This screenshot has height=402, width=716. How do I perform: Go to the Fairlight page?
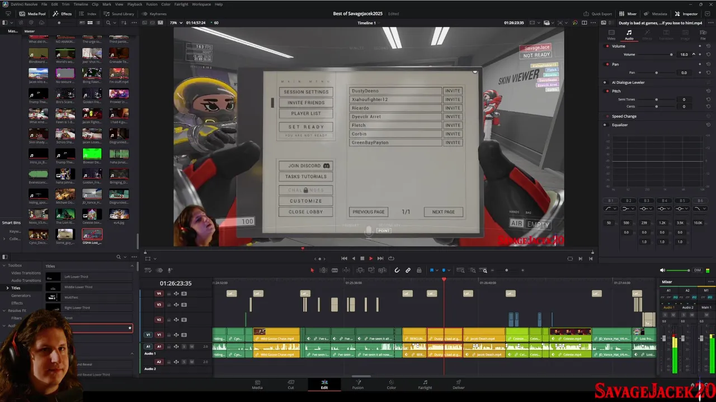tap(425, 385)
